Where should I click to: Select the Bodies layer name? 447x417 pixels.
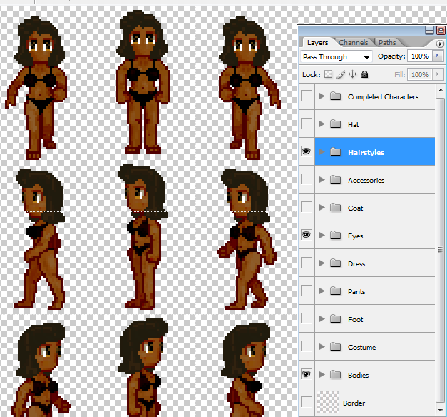coord(359,375)
